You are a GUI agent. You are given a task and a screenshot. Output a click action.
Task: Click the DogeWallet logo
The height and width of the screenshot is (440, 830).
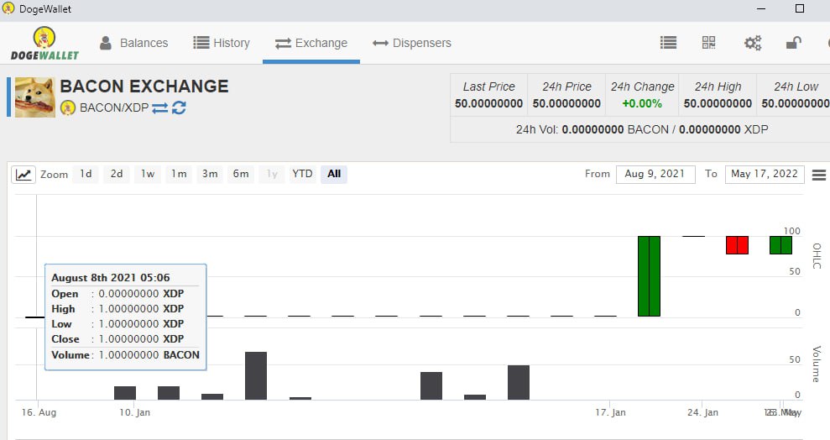pyautogui.click(x=44, y=44)
